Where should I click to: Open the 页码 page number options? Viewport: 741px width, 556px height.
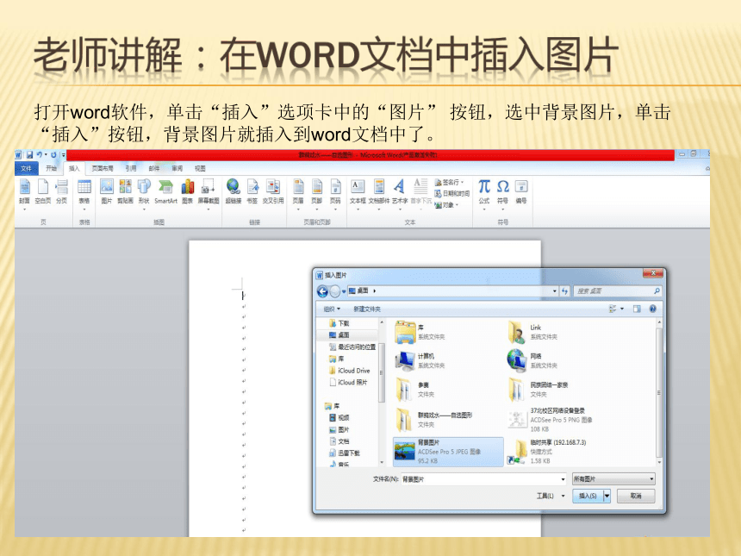click(335, 194)
